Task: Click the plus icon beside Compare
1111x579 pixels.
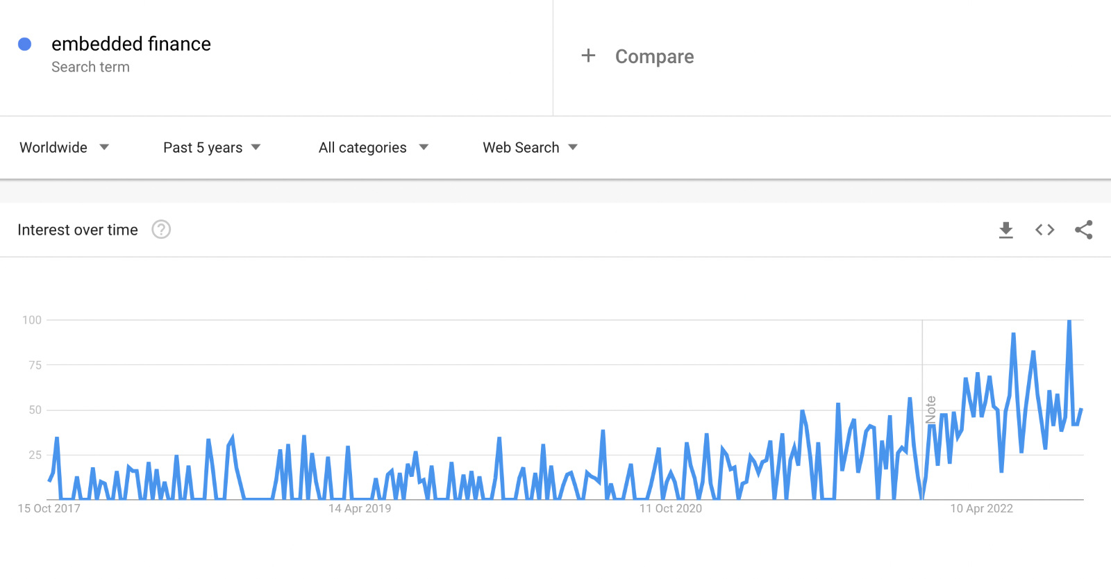Action: tap(588, 56)
